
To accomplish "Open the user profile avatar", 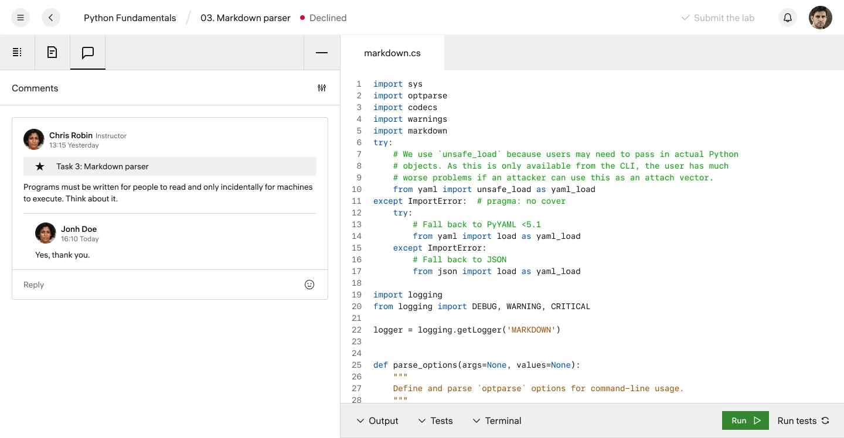I will (x=820, y=18).
